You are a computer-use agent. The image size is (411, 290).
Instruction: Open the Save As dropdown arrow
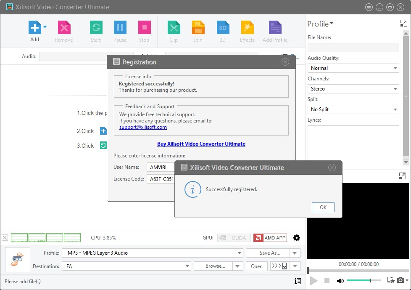[x=295, y=253]
